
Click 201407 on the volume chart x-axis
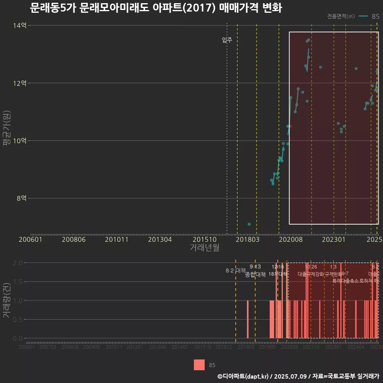click(180, 347)
